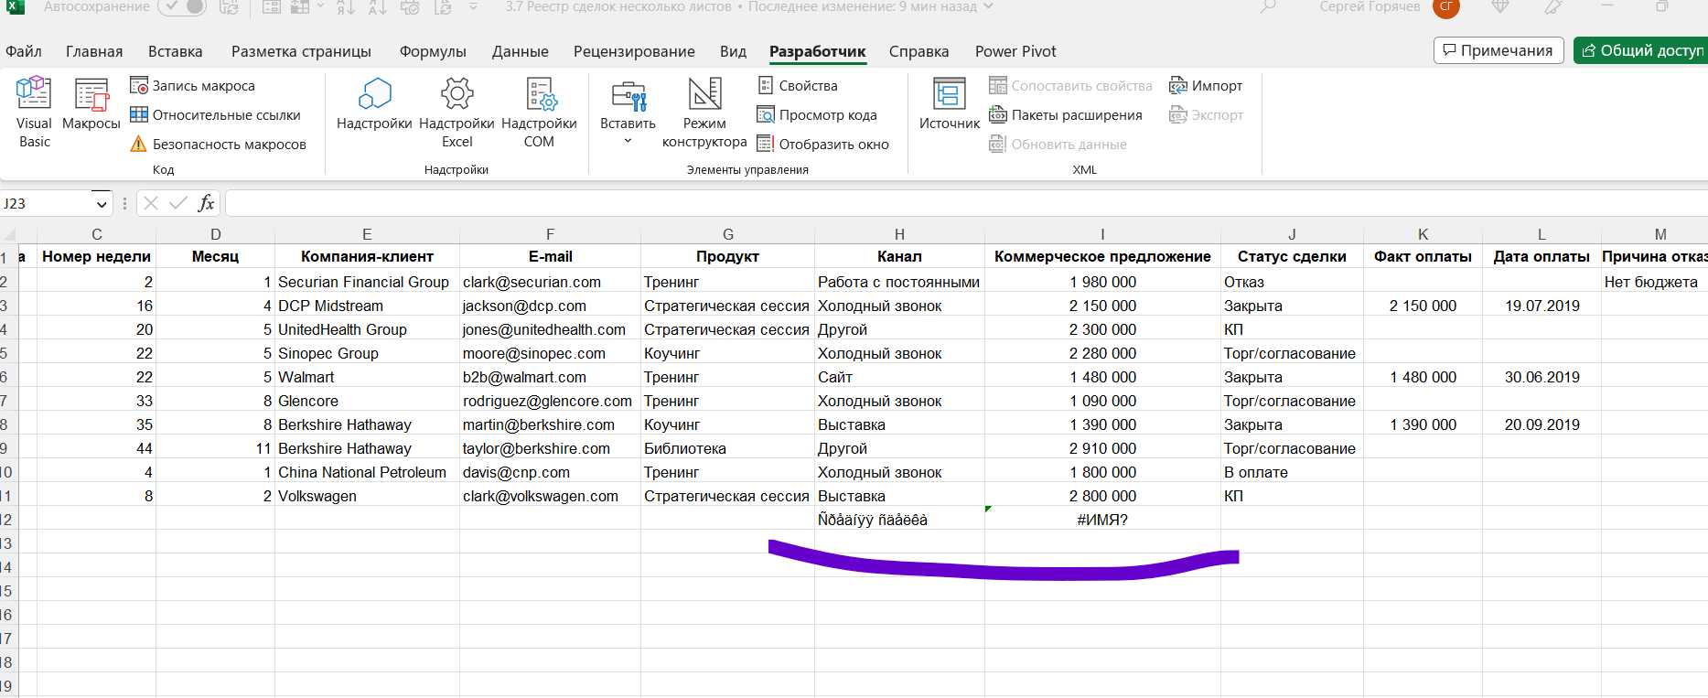Click the Нет бюджета cell
The height and width of the screenshot is (698, 1708).
pos(1654,282)
